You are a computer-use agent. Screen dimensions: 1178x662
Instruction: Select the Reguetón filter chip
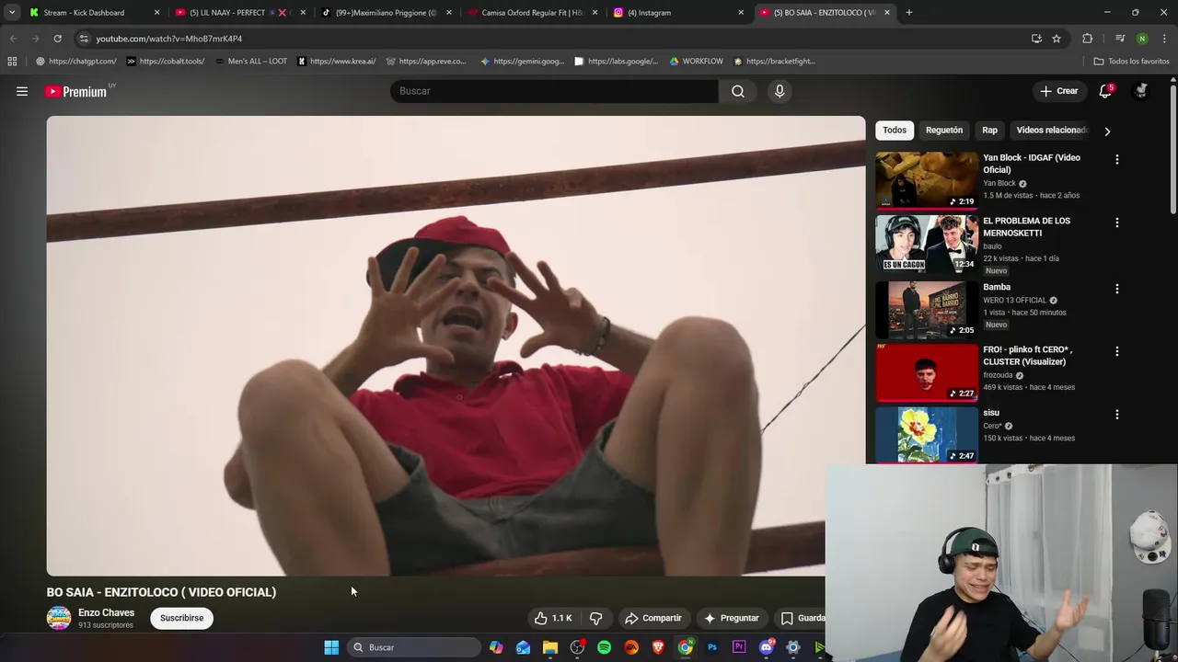pos(944,131)
